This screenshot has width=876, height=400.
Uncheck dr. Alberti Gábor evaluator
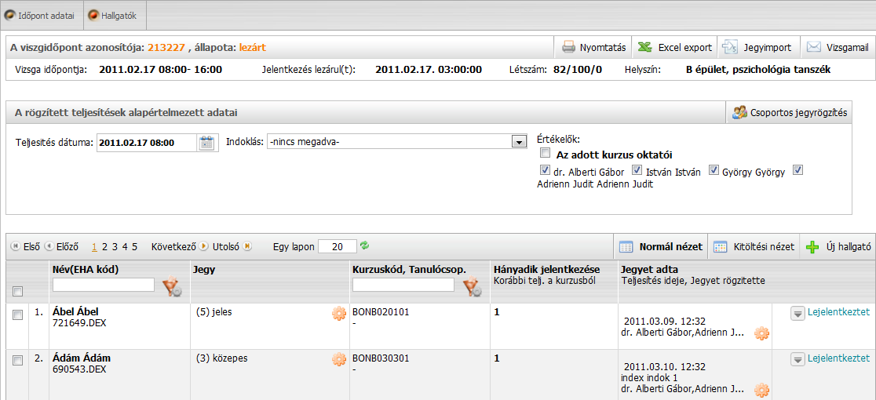coord(546,171)
